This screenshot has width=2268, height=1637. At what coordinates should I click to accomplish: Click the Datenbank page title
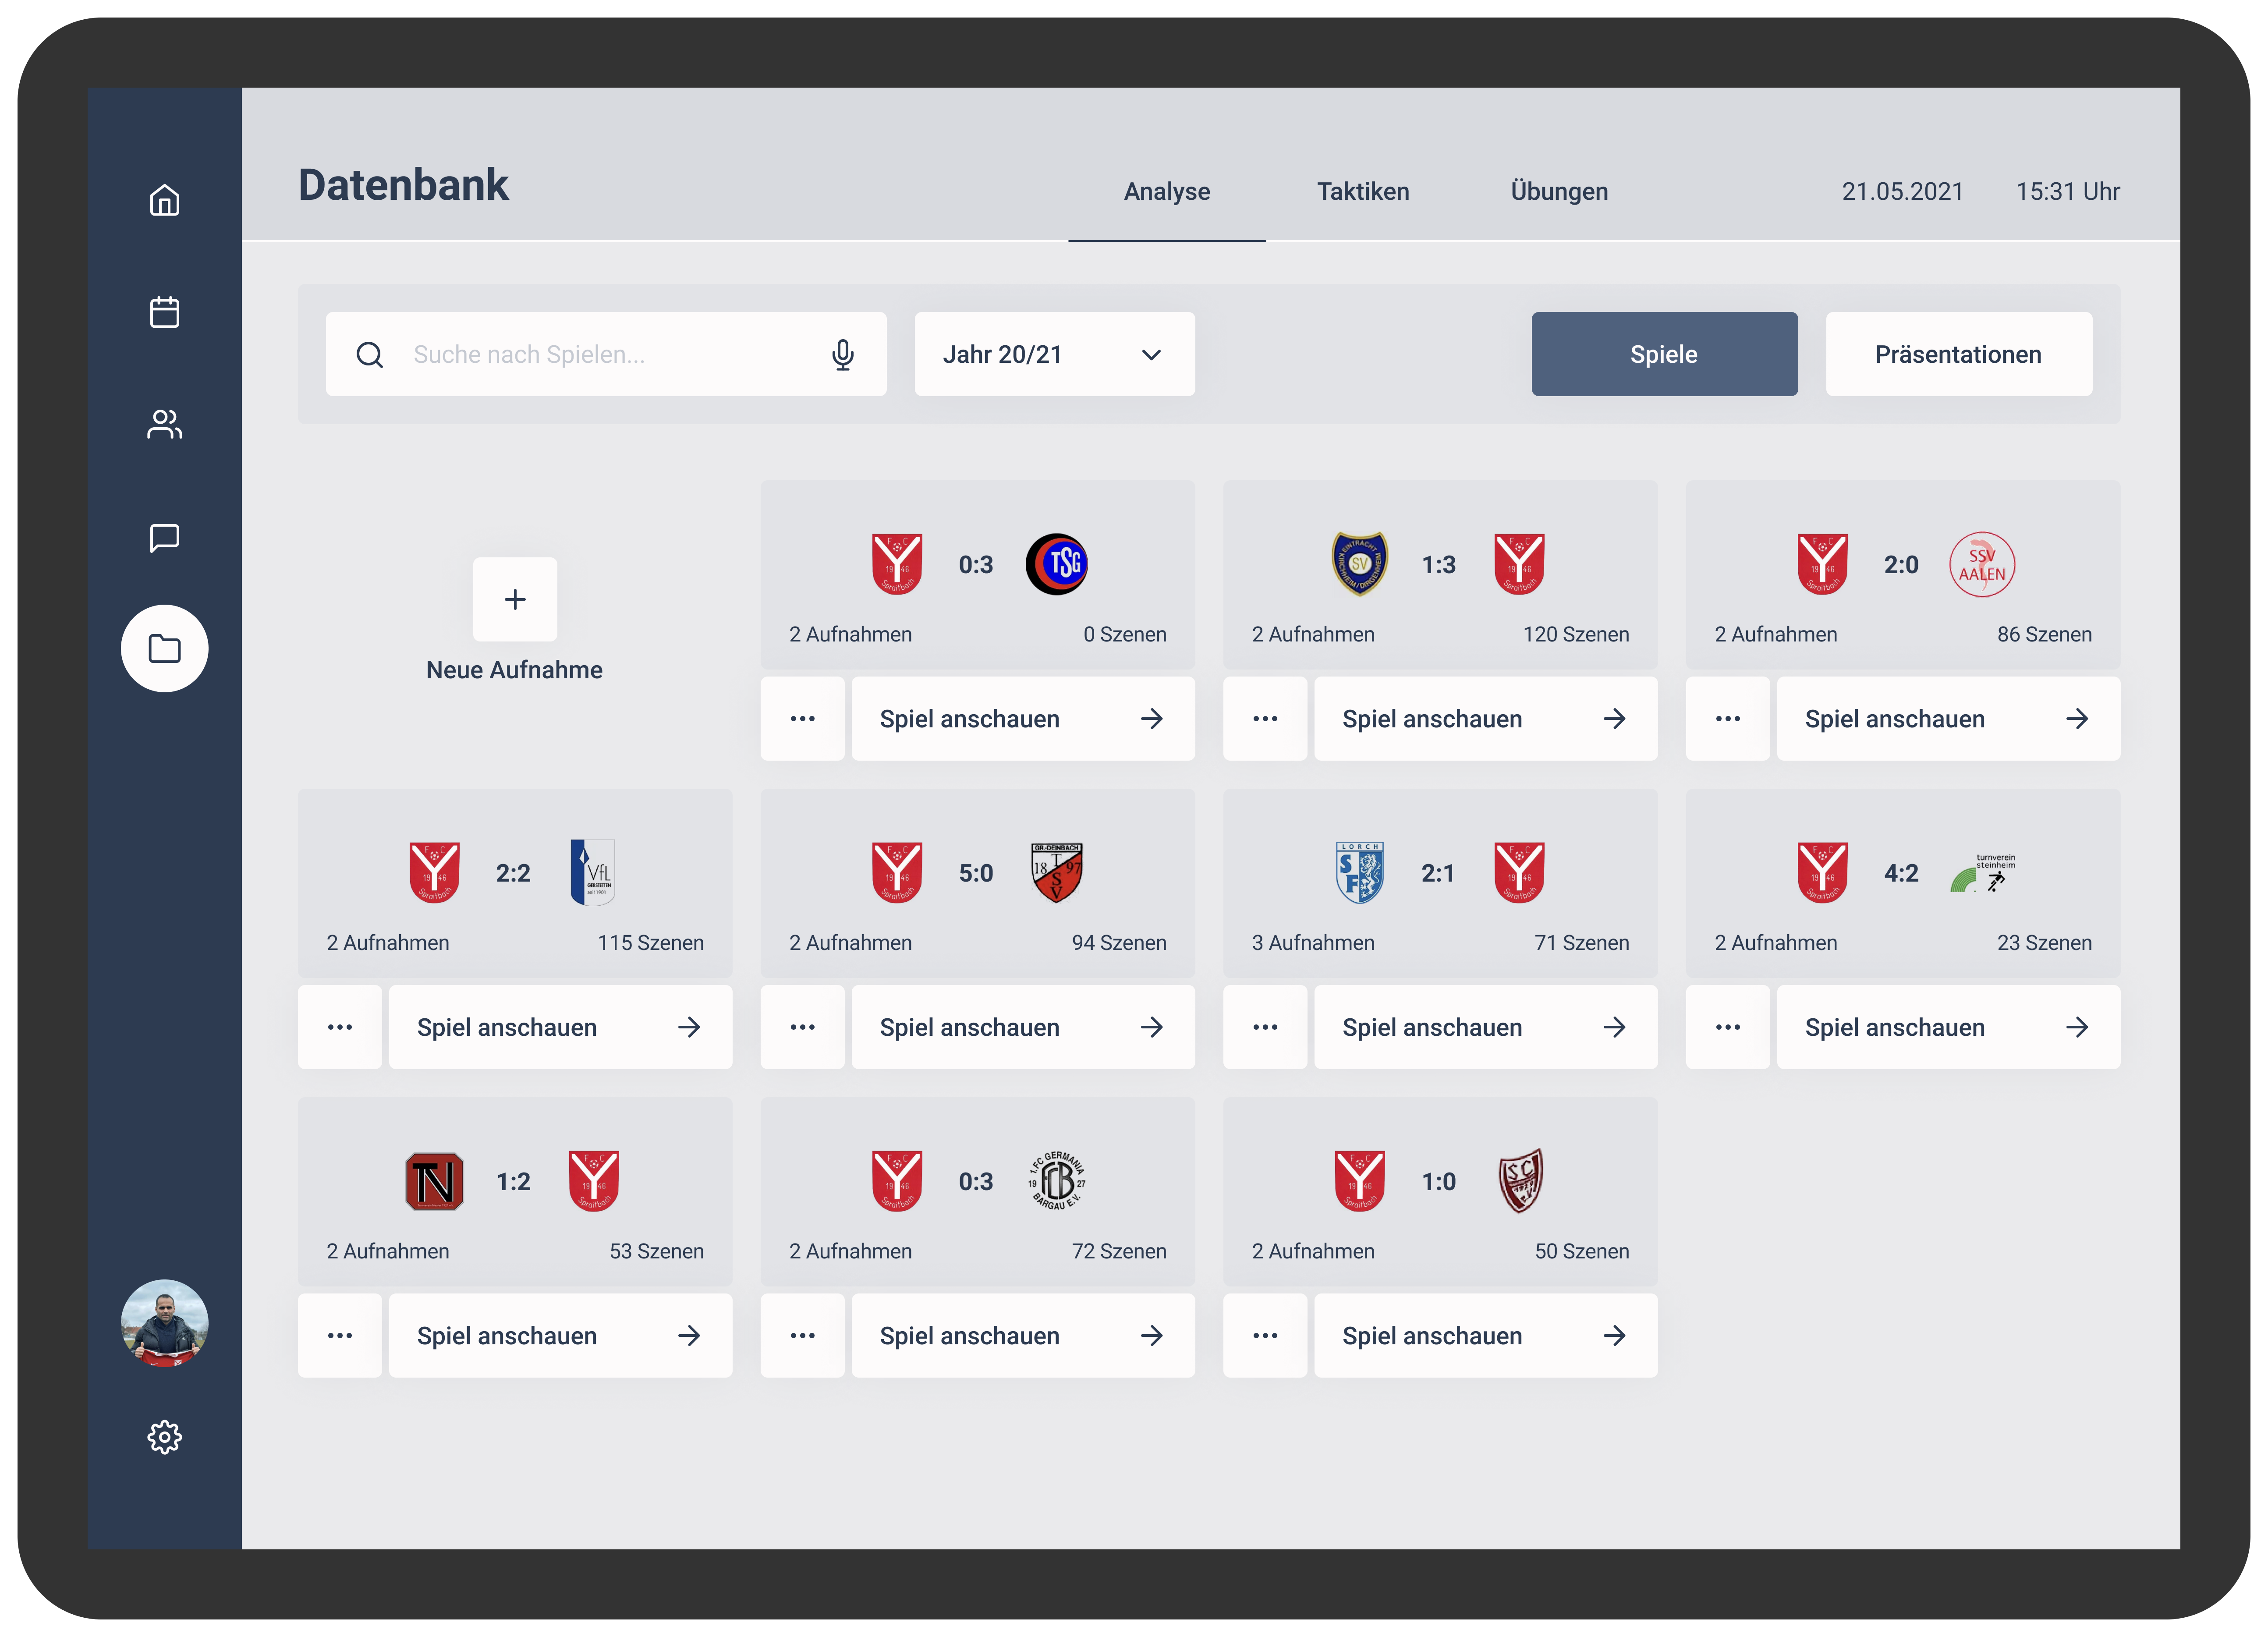tap(403, 185)
